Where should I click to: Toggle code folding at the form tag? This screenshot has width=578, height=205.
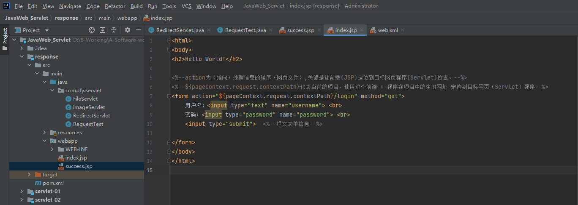point(169,96)
